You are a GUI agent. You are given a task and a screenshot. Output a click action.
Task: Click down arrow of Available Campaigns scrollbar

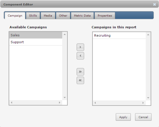click(65, 98)
